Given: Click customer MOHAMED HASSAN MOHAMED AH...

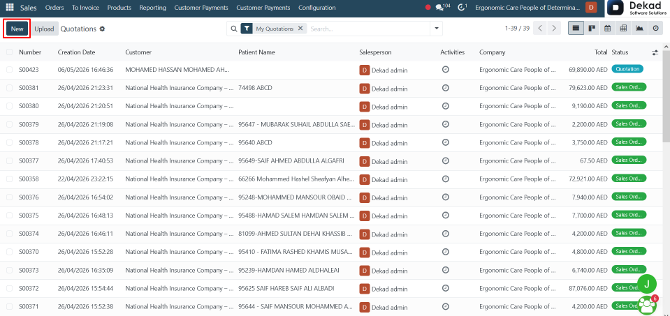Looking at the screenshot, I should (x=177, y=70).
